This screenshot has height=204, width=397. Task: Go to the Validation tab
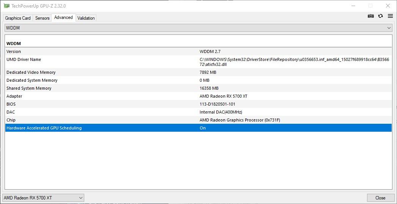[86, 18]
